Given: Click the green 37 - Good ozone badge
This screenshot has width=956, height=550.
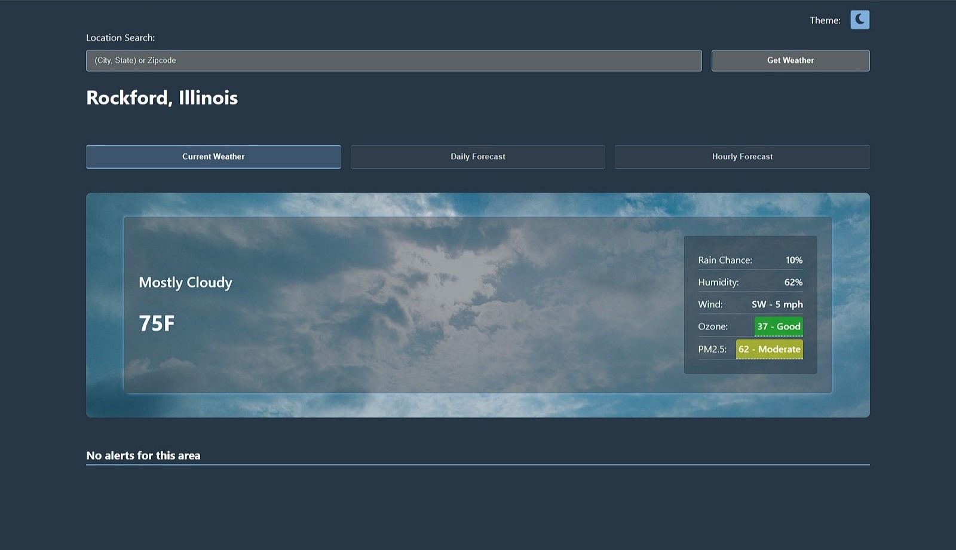Looking at the screenshot, I should point(779,326).
